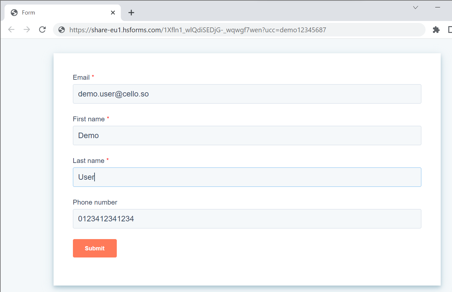Click the Phone number label

[x=95, y=202]
